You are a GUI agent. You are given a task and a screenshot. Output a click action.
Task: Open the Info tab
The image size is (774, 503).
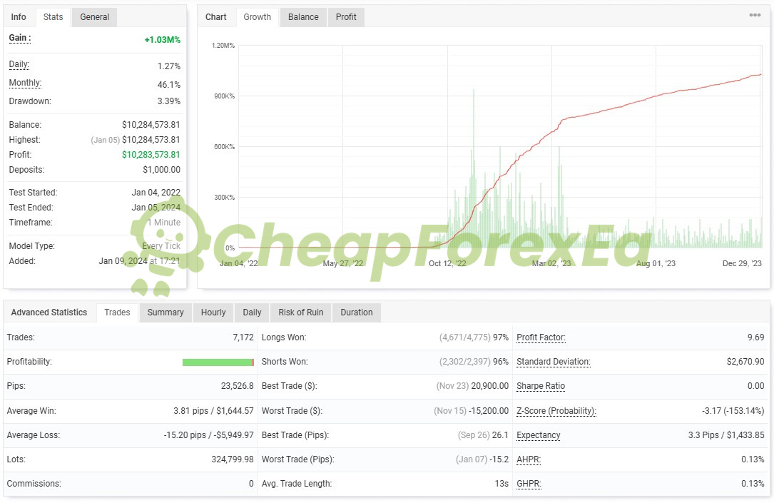(x=19, y=17)
